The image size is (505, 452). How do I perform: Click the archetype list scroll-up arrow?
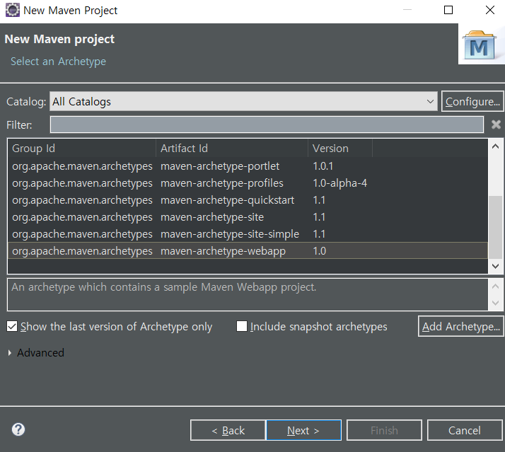(496, 146)
